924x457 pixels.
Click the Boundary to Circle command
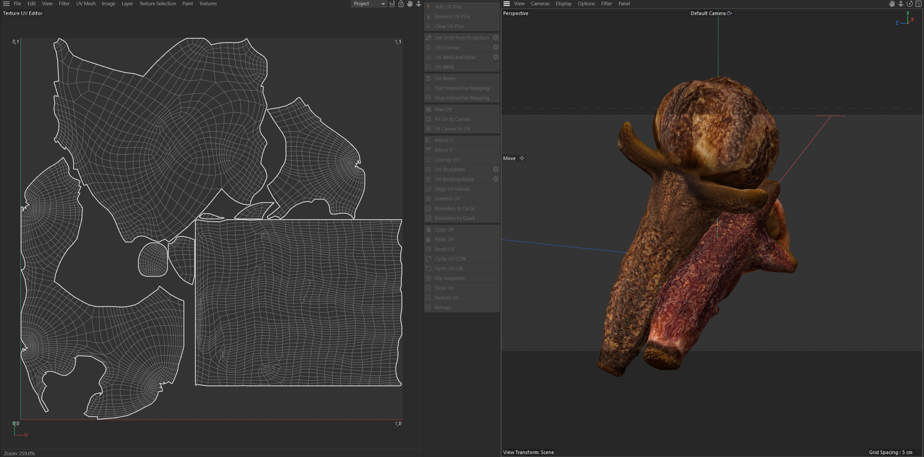(x=454, y=208)
